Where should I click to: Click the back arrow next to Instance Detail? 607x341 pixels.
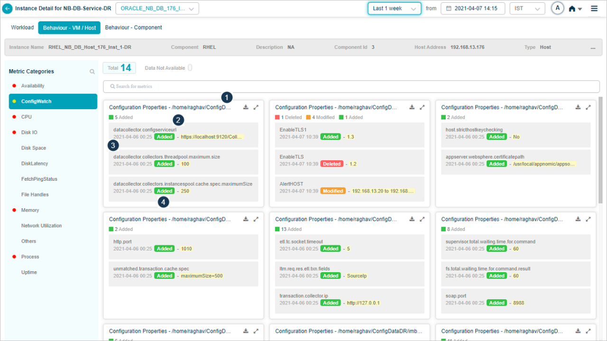(x=8, y=8)
